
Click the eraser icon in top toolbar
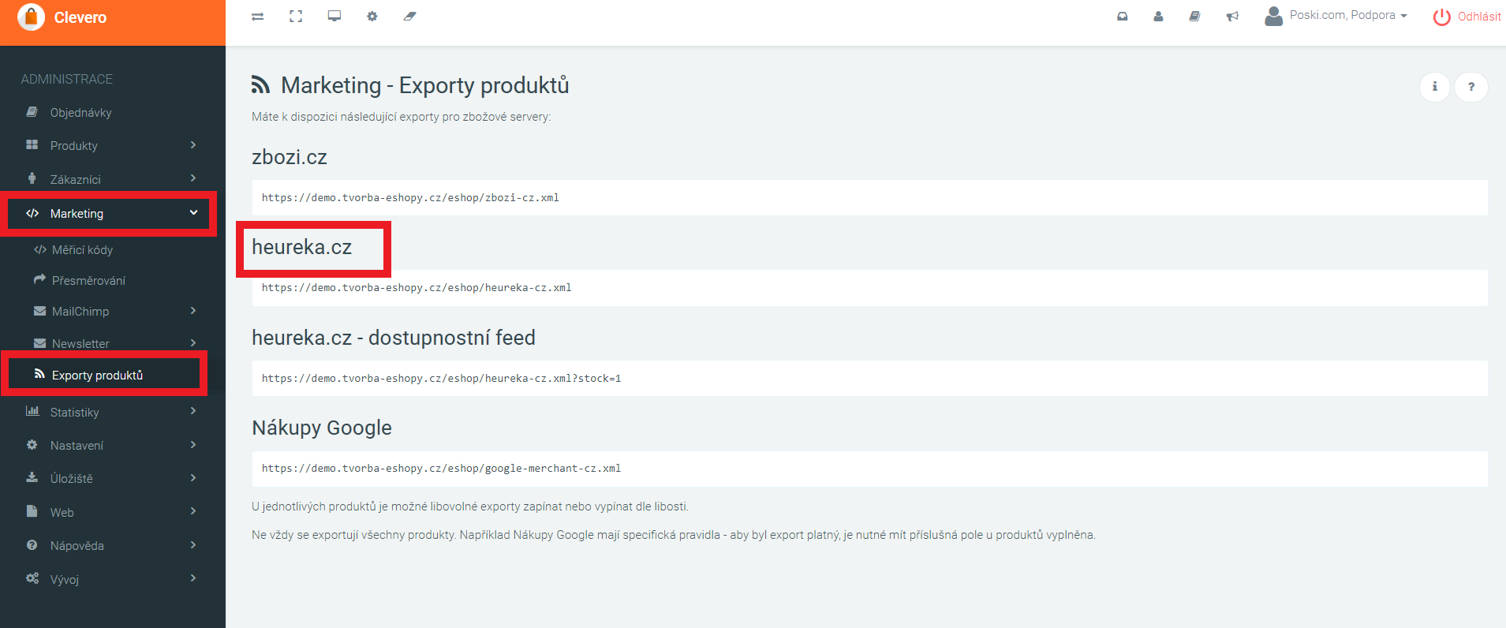[409, 17]
